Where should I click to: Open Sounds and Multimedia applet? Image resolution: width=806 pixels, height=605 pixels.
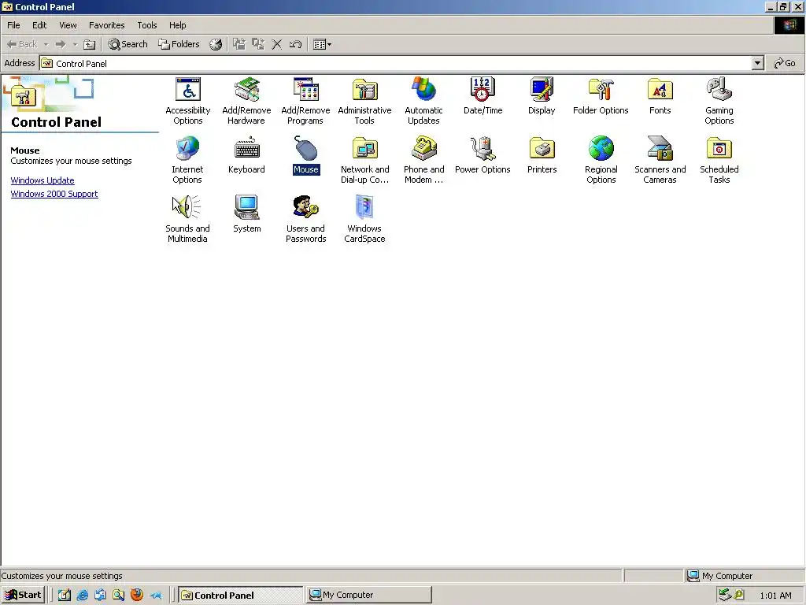187,219
